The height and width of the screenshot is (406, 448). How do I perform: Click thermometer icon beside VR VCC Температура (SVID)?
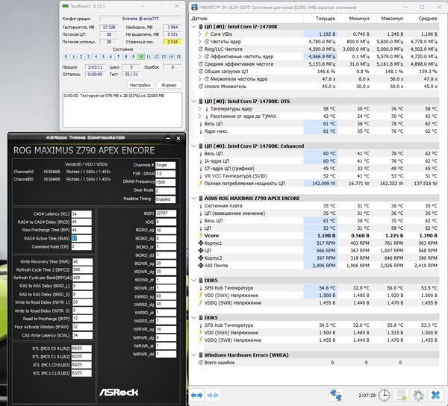201,176
